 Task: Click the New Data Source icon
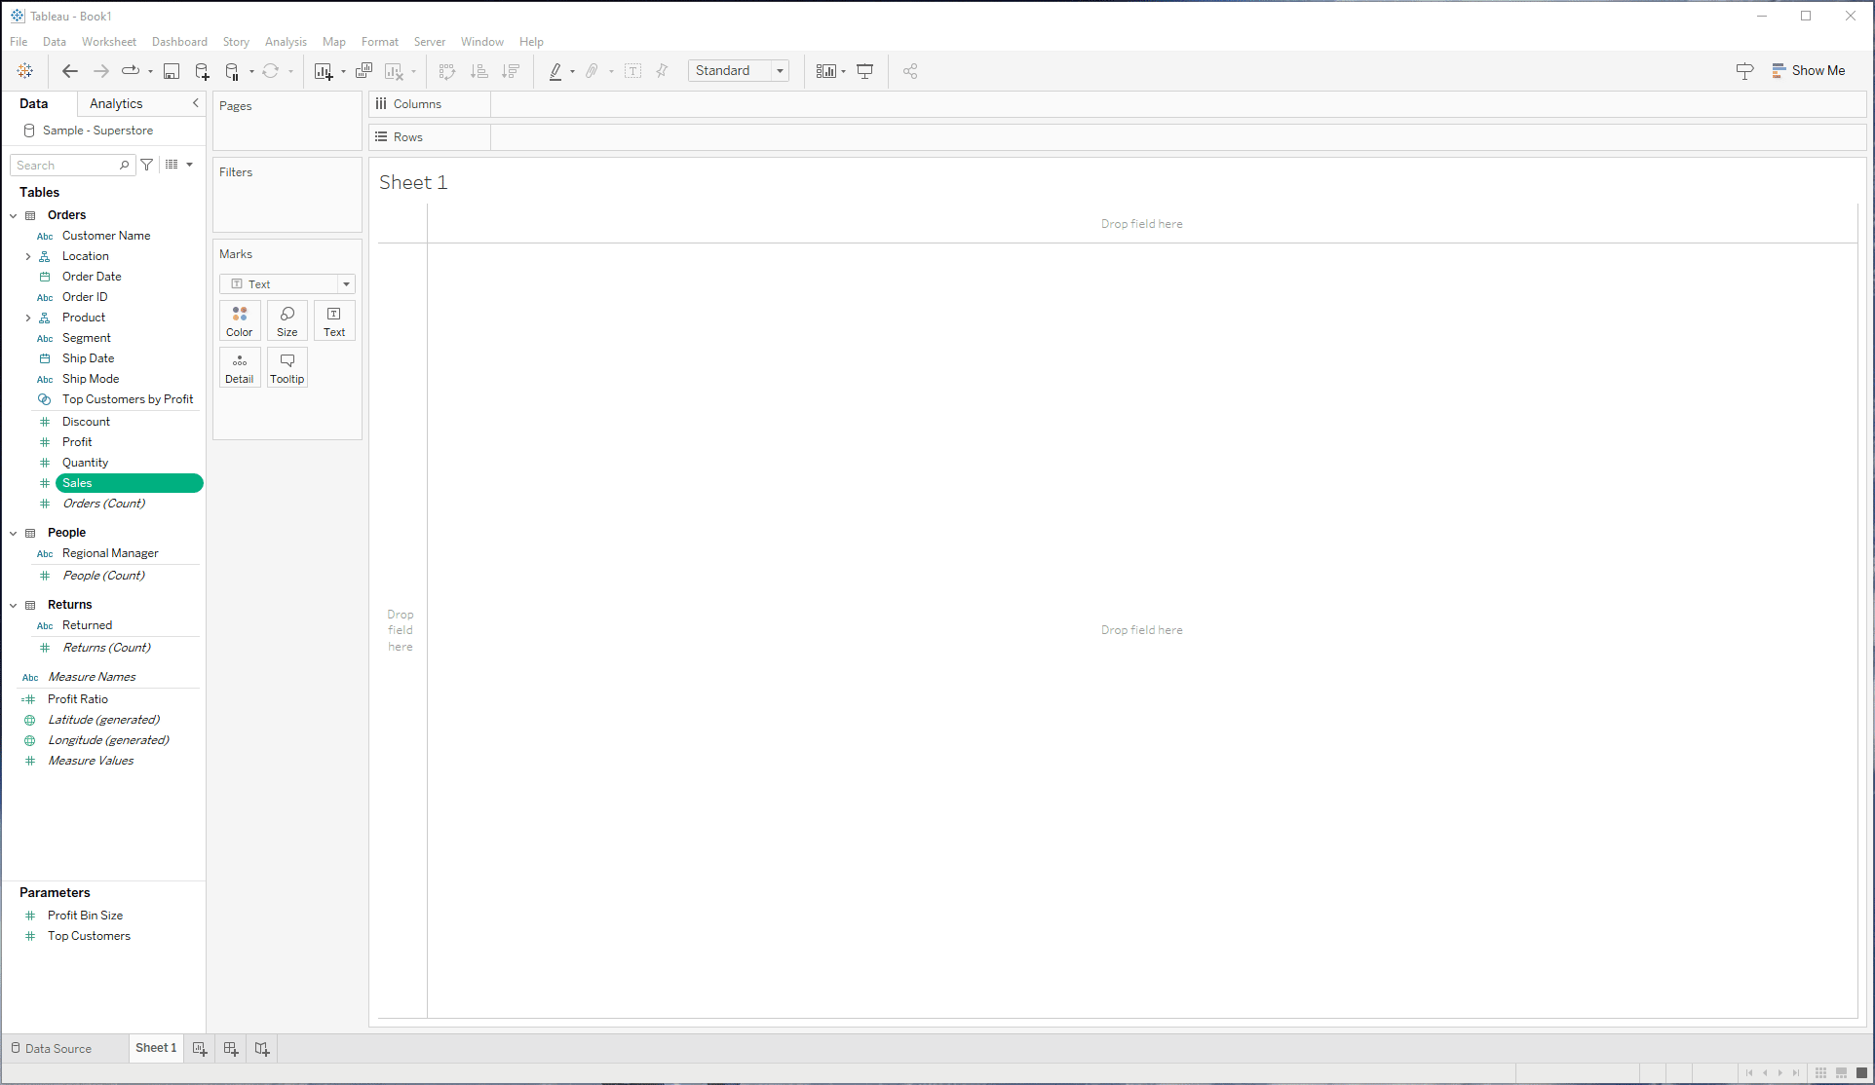click(x=202, y=71)
